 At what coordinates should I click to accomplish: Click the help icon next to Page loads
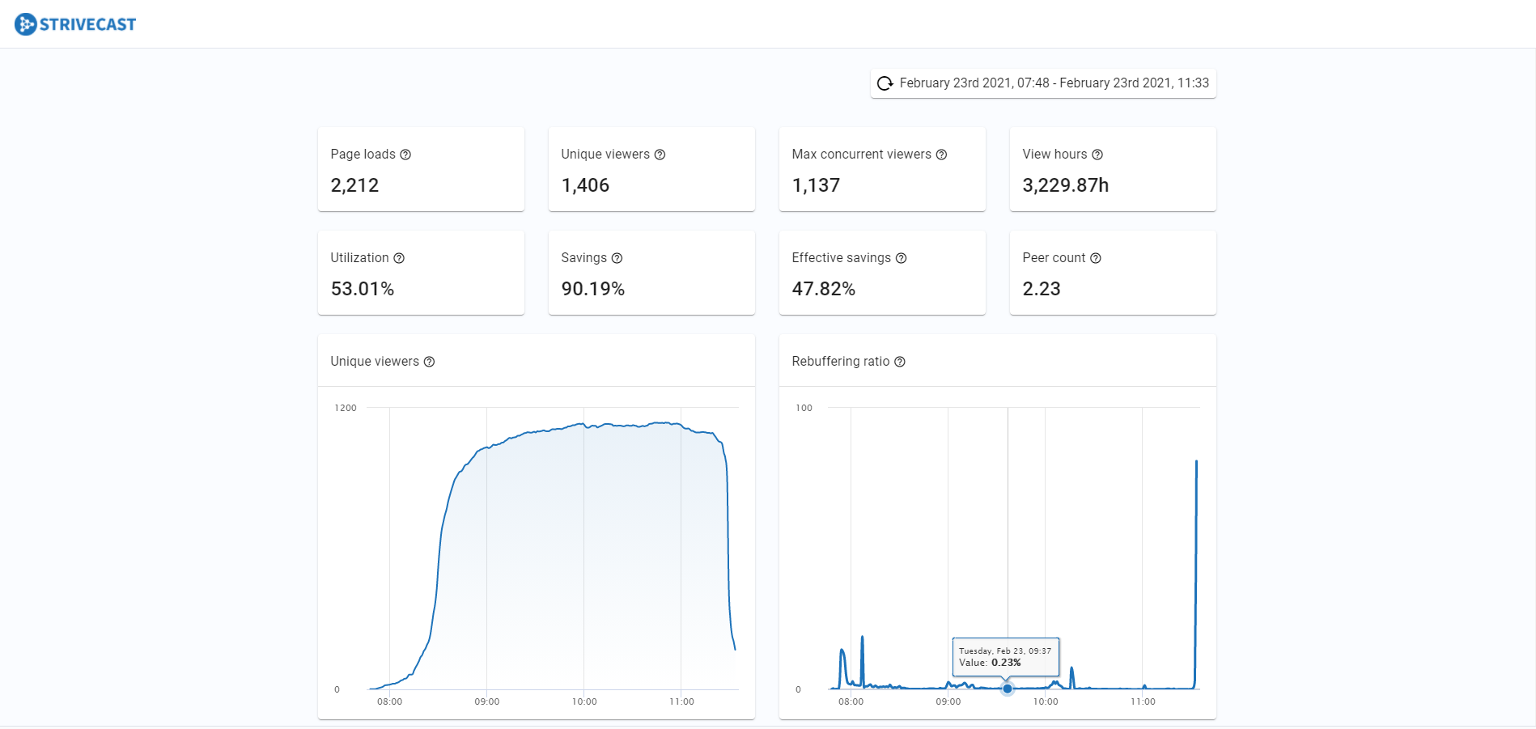[405, 154]
